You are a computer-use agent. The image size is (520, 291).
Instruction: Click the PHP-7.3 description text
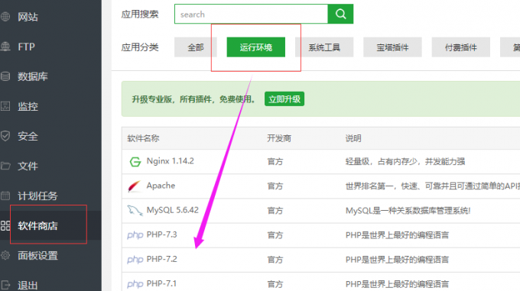tap(397, 235)
